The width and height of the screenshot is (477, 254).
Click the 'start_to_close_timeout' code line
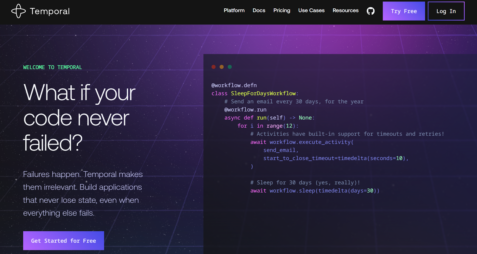tap(336, 158)
